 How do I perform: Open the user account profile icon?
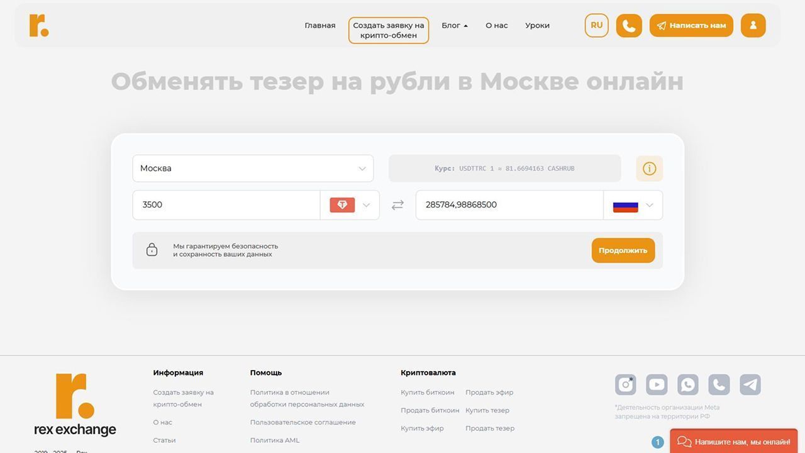tap(753, 26)
